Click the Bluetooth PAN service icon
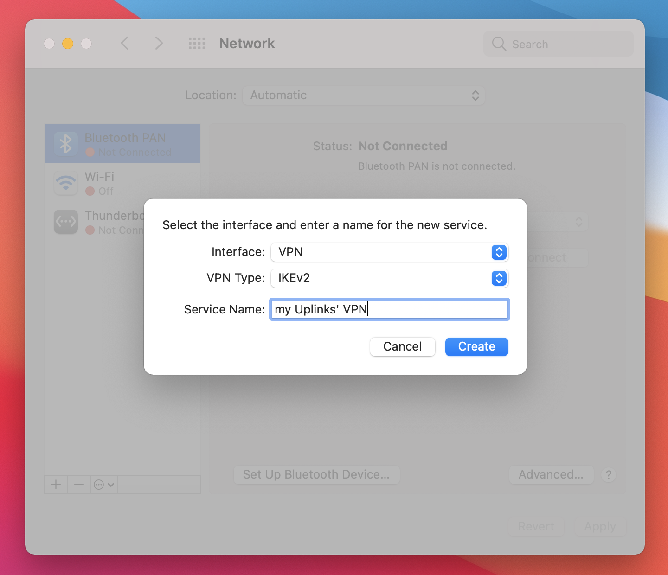This screenshot has height=575, width=668. point(65,144)
